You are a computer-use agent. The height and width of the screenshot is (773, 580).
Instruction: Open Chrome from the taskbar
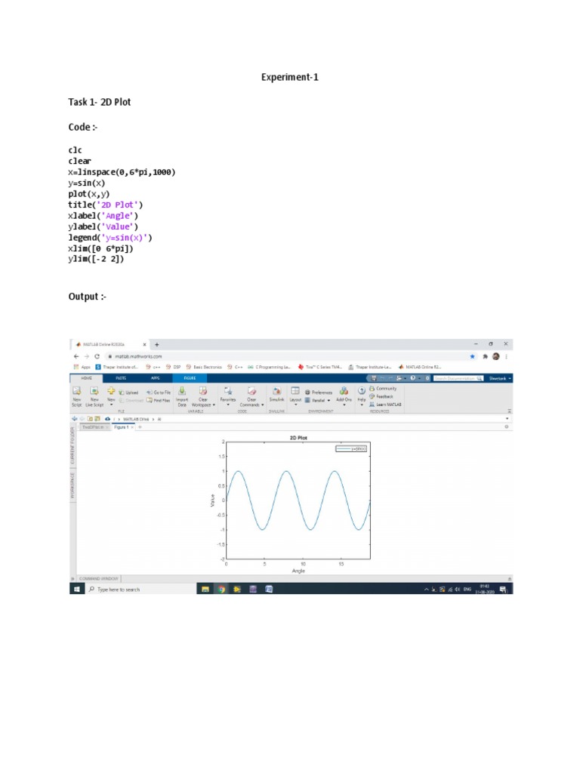tap(221, 589)
